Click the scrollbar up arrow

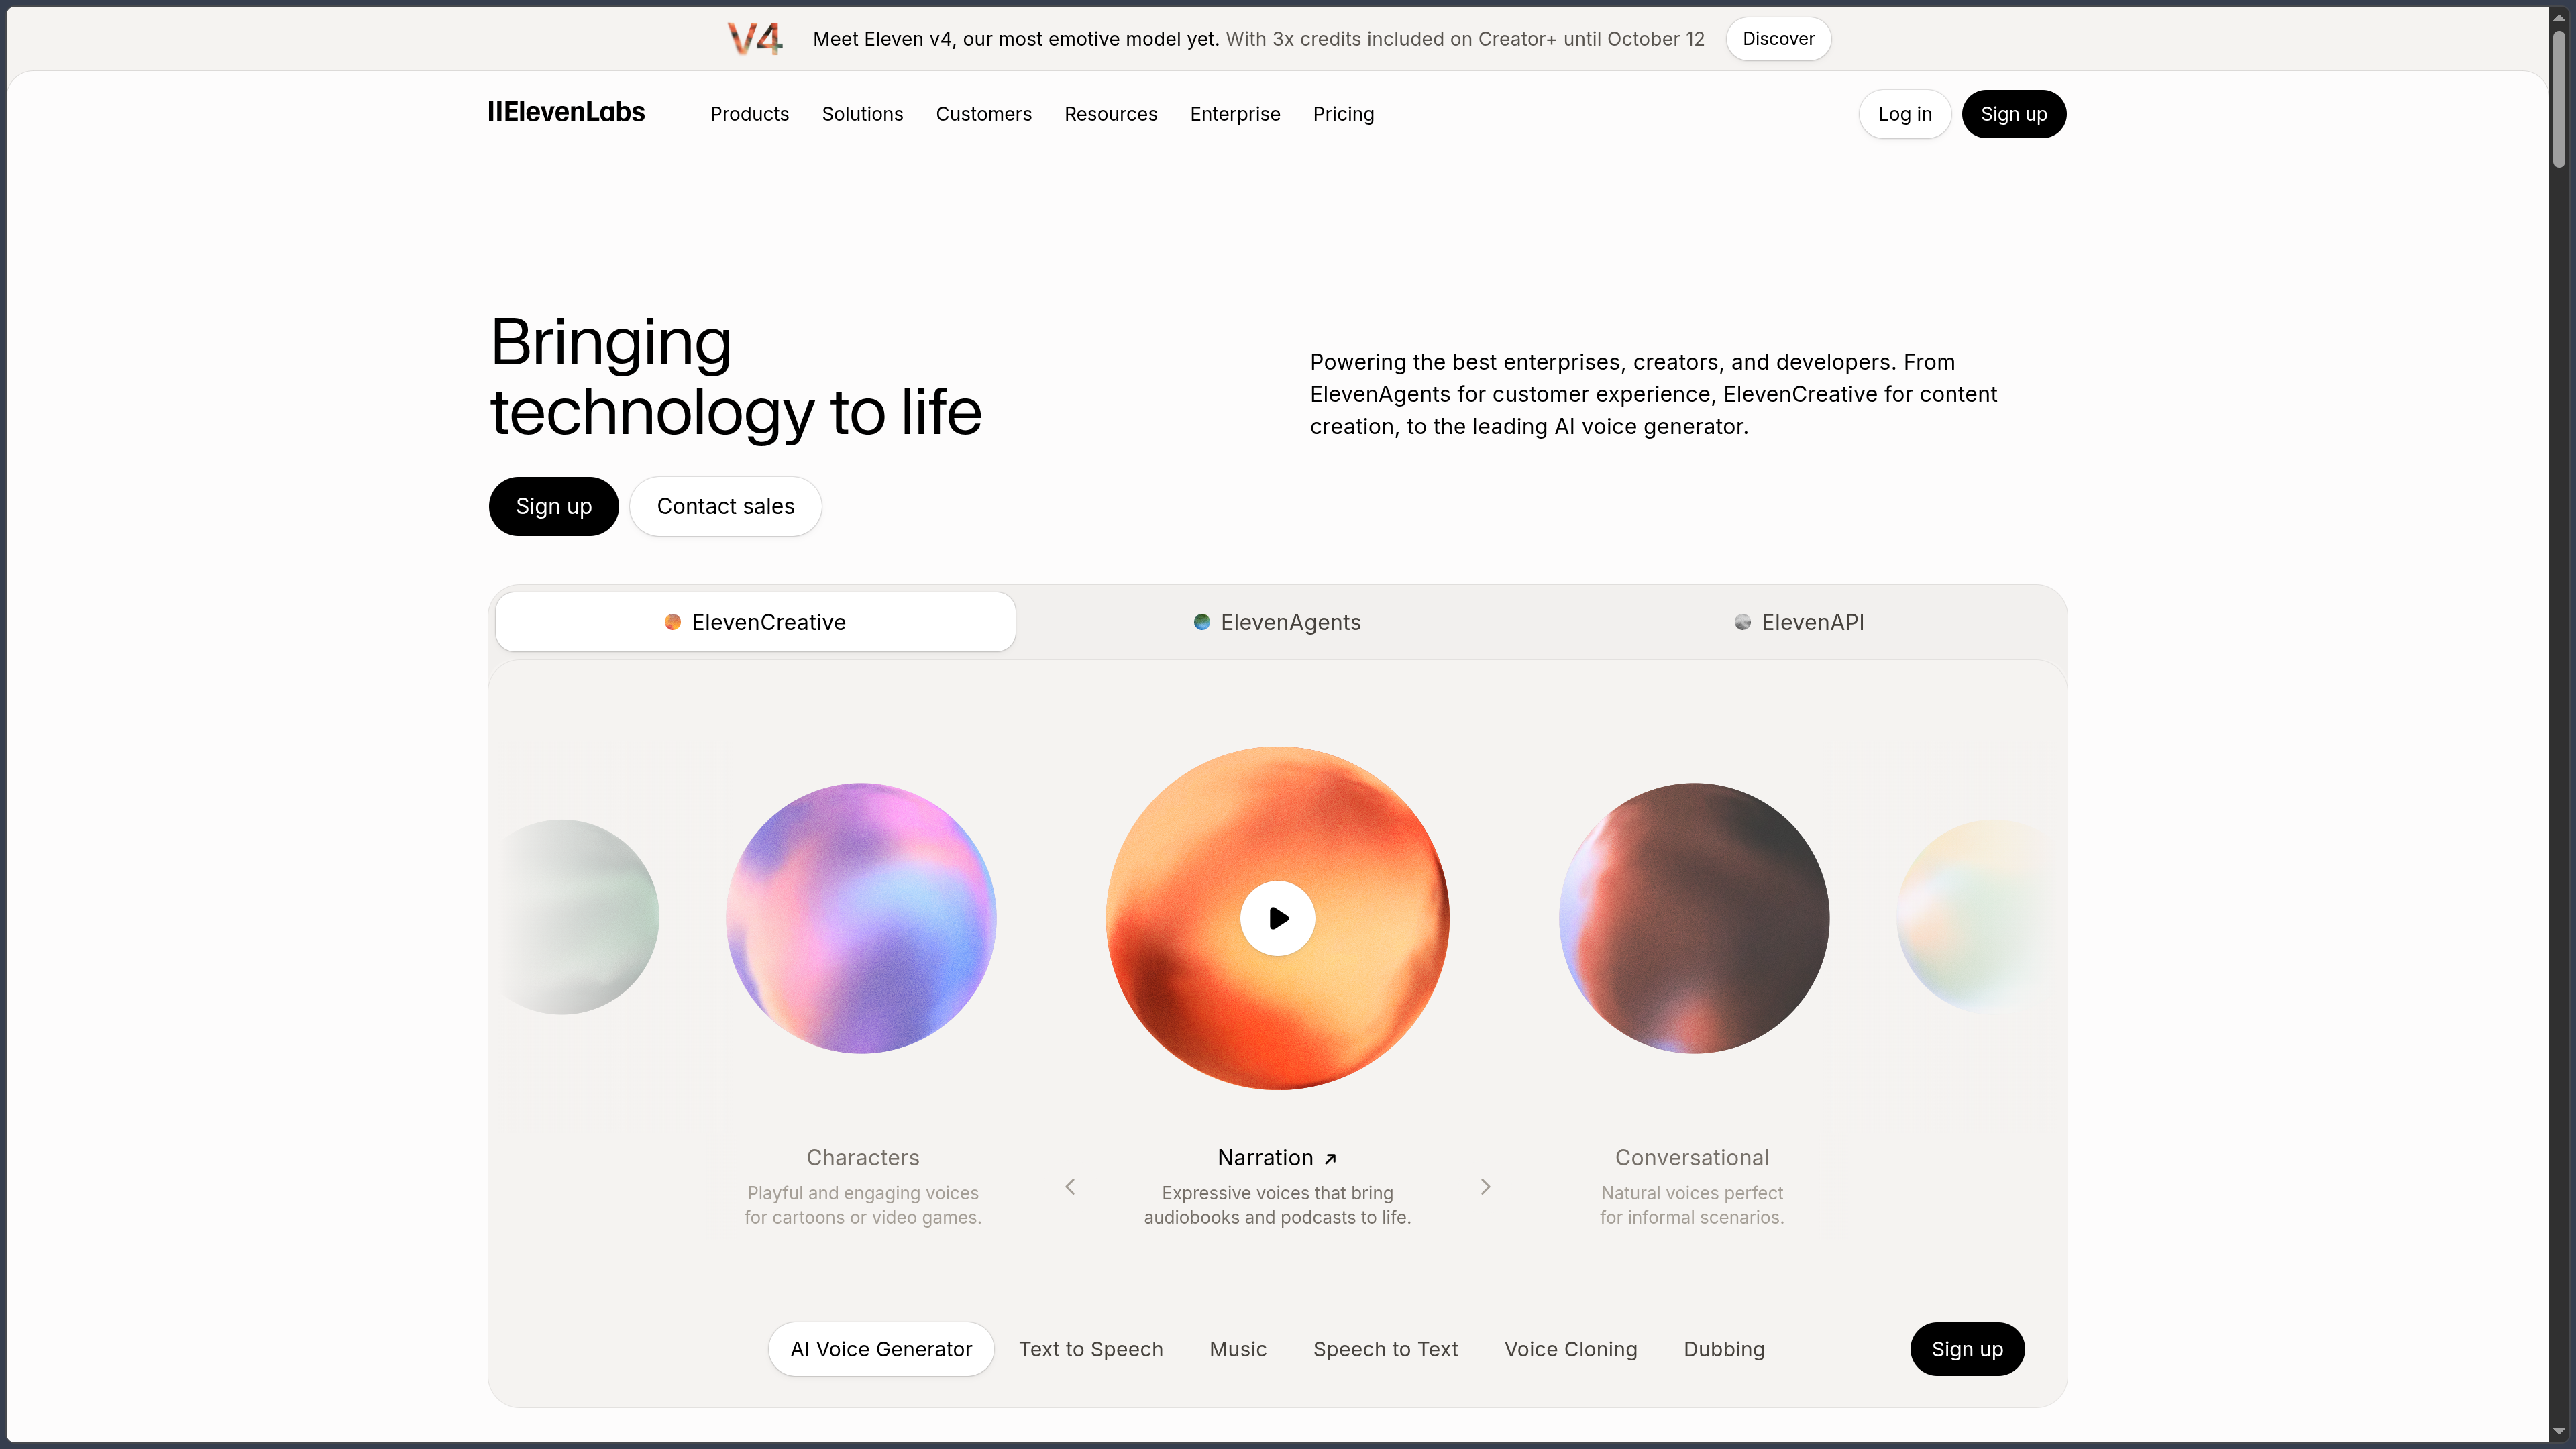click(2559, 17)
